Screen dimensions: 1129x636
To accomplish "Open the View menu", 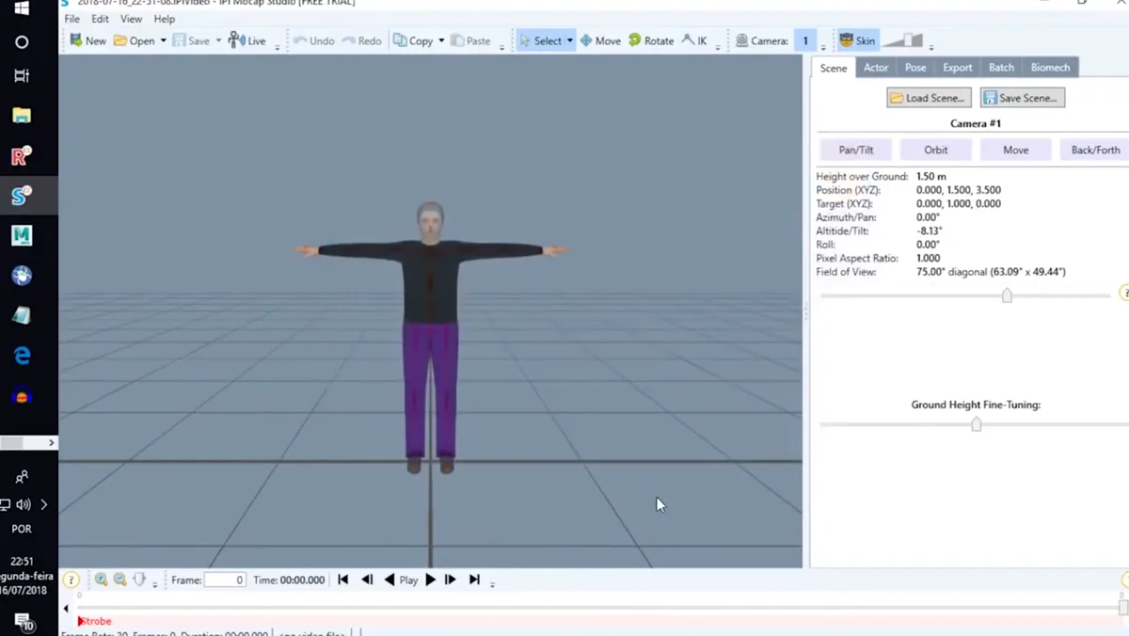I will 132,19.
